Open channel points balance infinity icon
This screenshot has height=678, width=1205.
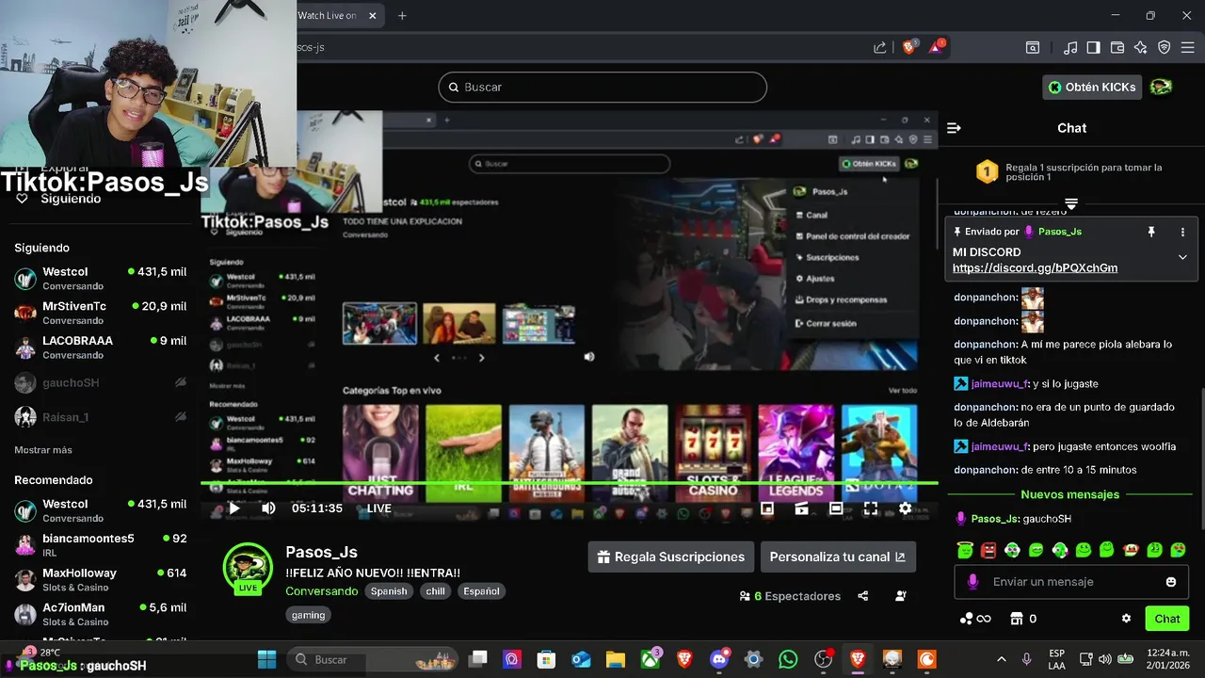click(x=975, y=619)
